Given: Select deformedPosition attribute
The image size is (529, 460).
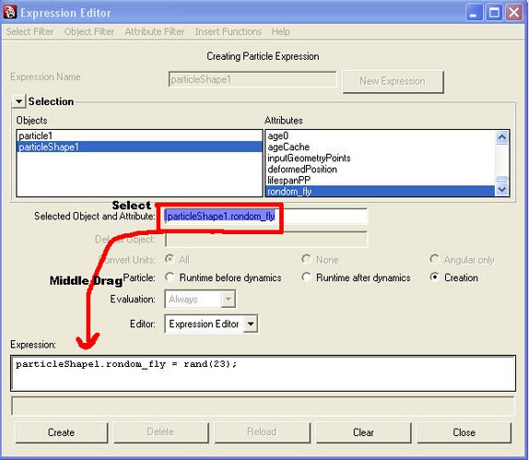Looking at the screenshot, I should [x=381, y=170].
